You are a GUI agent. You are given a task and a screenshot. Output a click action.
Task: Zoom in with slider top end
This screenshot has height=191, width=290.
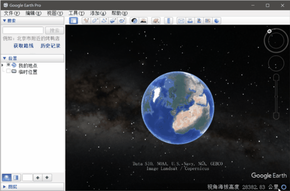coord(276,77)
